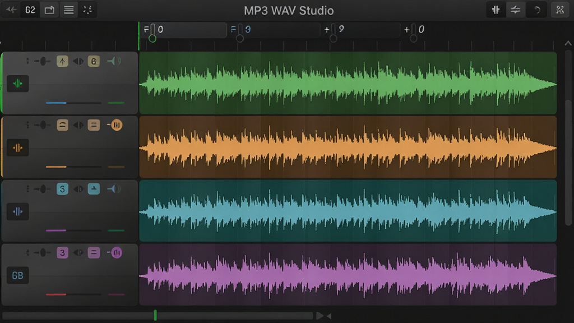The image size is (574, 323).
Task: Click the teal track's blue baseline button
Action: click(94, 189)
